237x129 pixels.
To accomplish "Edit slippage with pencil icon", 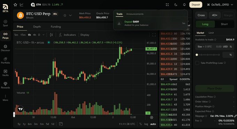I will click(235, 116).
